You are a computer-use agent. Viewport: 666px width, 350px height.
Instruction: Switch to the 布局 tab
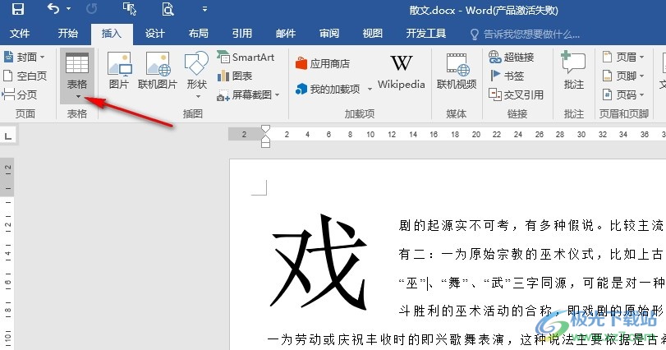[199, 34]
